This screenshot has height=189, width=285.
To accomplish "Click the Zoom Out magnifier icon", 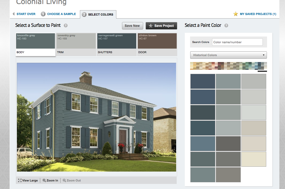I will click(64, 180).
